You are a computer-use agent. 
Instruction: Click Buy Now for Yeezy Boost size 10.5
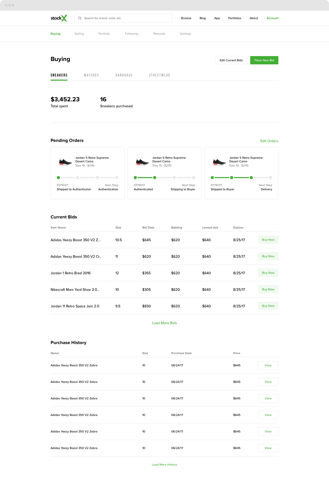point(268,240)
